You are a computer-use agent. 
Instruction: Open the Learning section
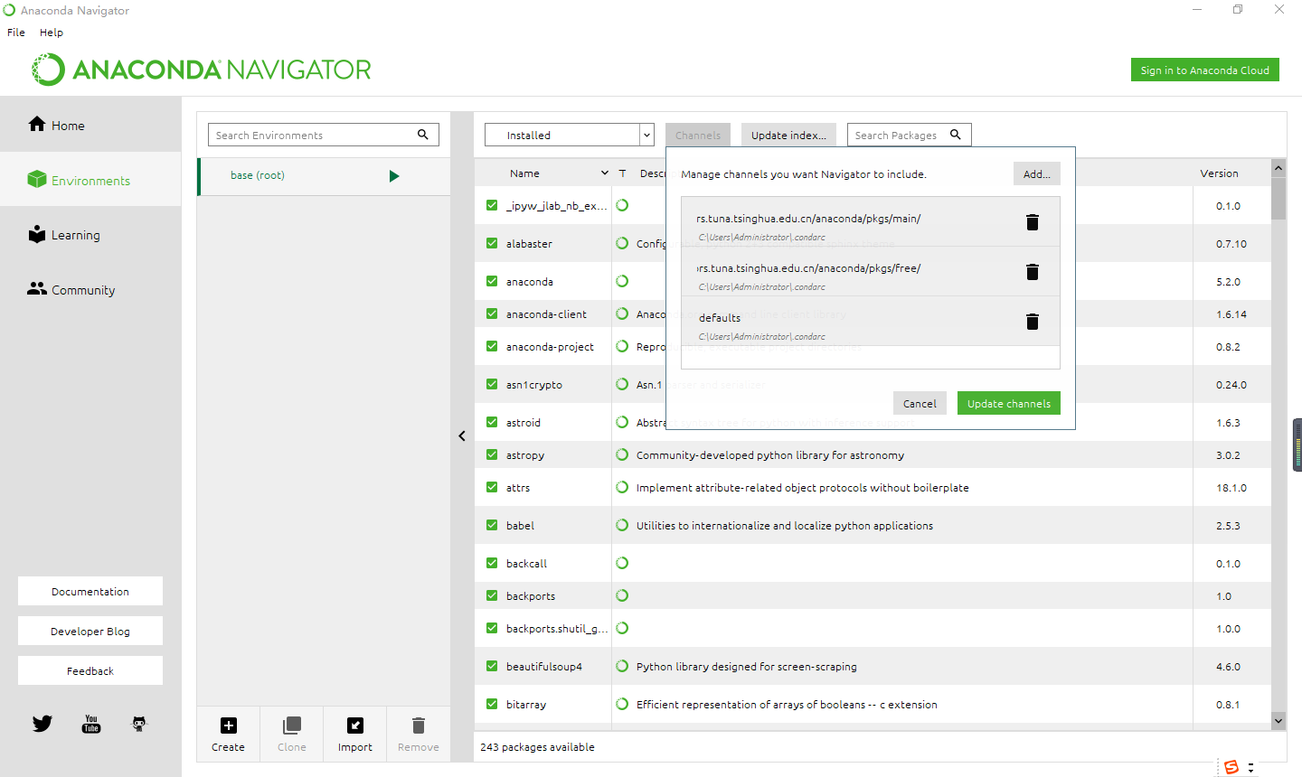pyautogui.click(x=90, y=235)
